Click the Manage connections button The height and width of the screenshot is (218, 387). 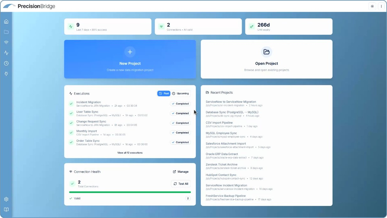click(x=181, y=172)
